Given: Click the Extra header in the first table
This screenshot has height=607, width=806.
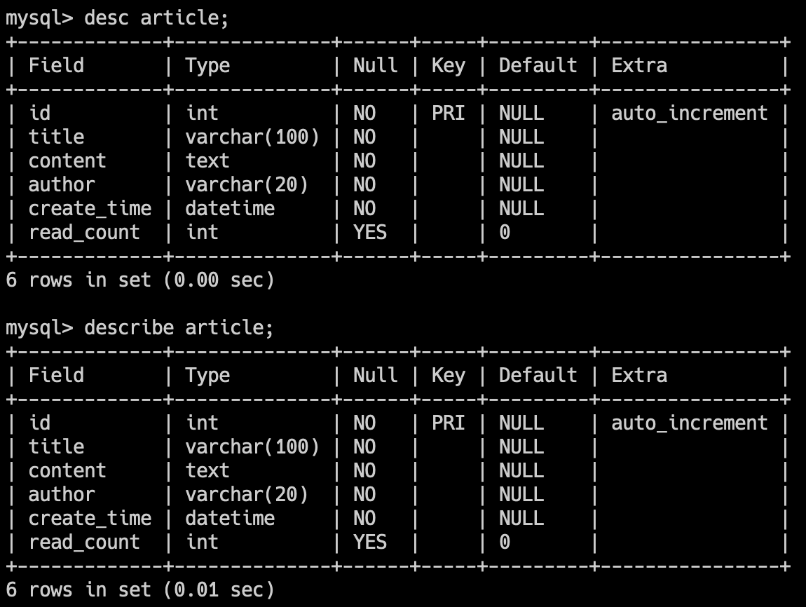Looking at the screenshot, I should 639,66.
